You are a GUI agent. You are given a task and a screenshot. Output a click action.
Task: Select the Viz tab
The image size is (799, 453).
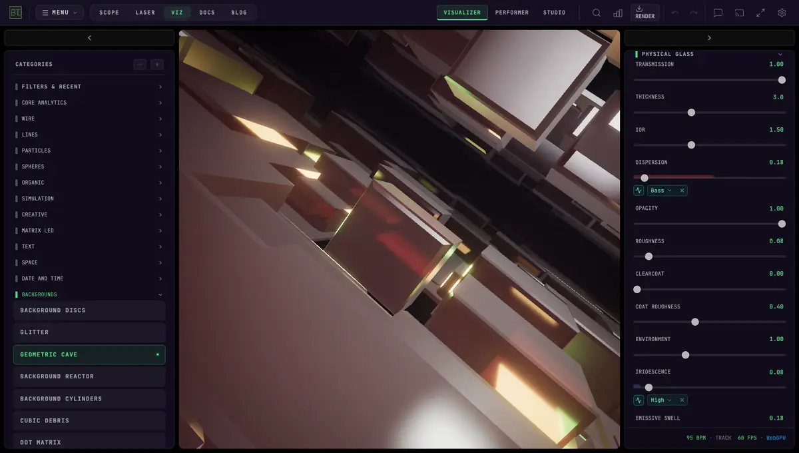177,13
